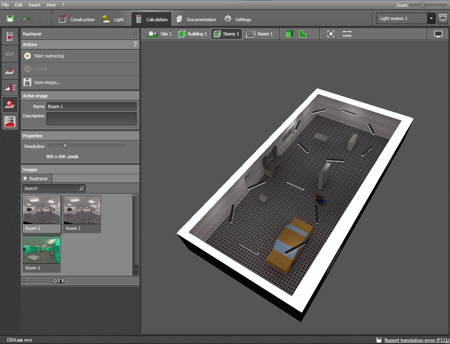
Task: Adjust the Resolution slider handle
Action: 65,146
